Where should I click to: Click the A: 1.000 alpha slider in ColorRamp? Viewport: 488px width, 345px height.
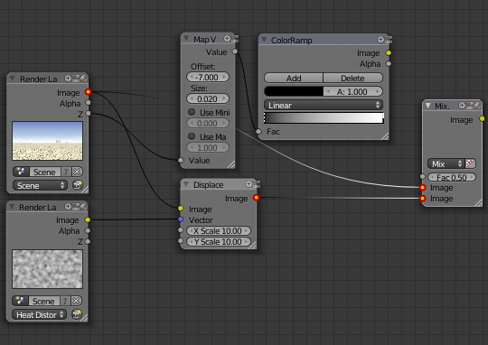(353, 91)
